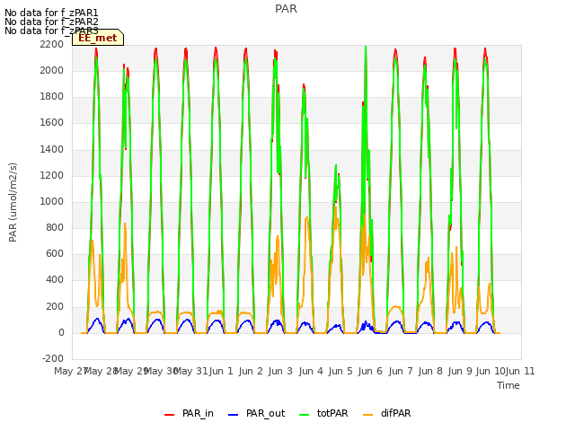Image resolution: width=575 pixels, height=431 pixels.
Task: Click the orange difPAR legend swatch
Action: click(x=367, y=415)
